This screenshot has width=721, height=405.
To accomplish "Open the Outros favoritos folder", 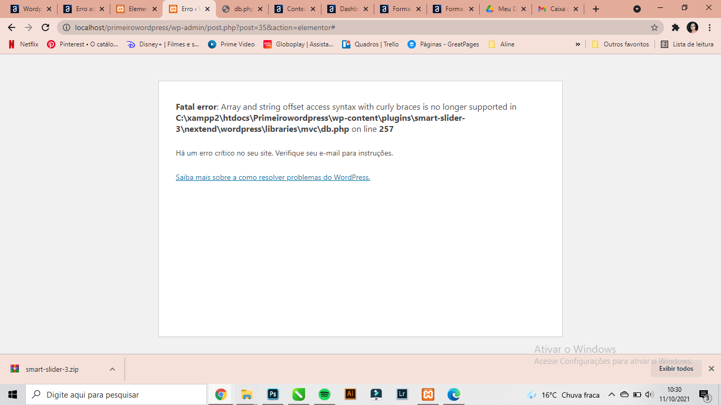I will [x=621, y=44].
